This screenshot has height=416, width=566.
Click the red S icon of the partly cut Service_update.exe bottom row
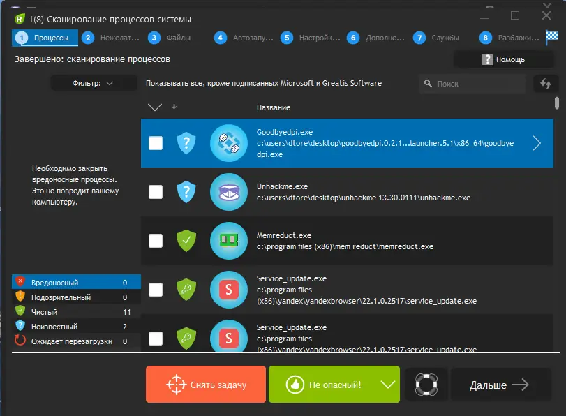coord(229,336)
